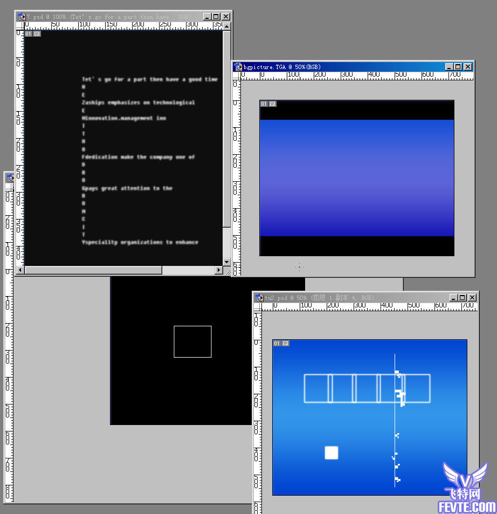Image resolution: width=497 pixels, height=514 pixels.
Task: Click the text line 'Gpays great attention to the'
Action: coord(127,188)
